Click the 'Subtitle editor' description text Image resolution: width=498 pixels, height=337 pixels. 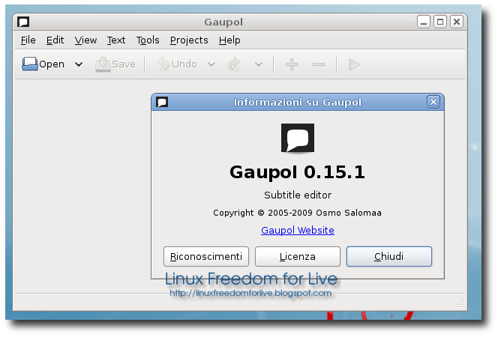point(298,195)
